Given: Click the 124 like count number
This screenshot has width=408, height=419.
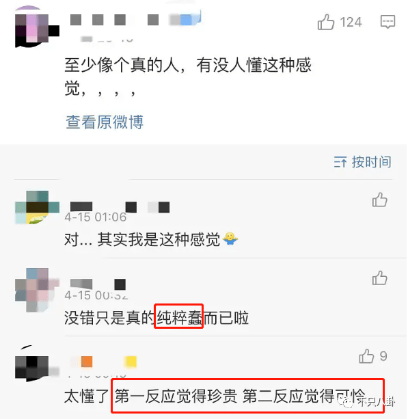Looking at the screenshot, I should coord(351,22).
